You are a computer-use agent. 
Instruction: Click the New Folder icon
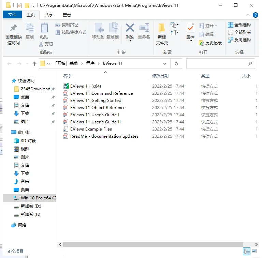(162, 28)
